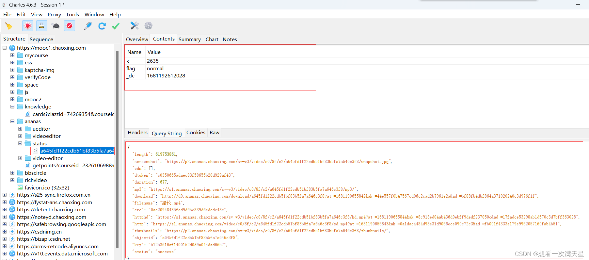Click the Name column header
The height and width of the screenshot is (260, 589).
134,52
